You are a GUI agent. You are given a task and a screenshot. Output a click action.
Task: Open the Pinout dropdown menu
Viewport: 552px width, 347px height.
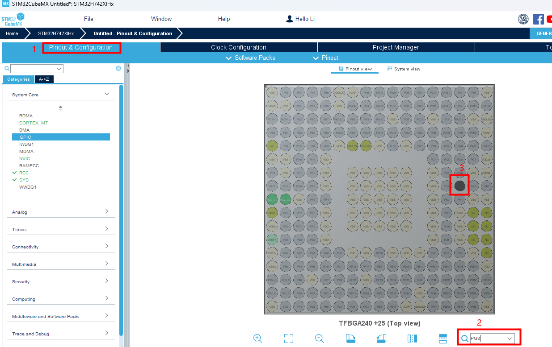[325, 58]
